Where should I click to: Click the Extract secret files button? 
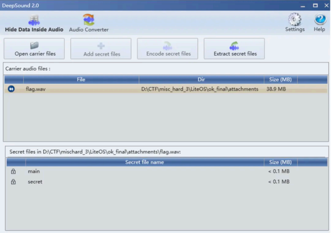pos(234,49)
